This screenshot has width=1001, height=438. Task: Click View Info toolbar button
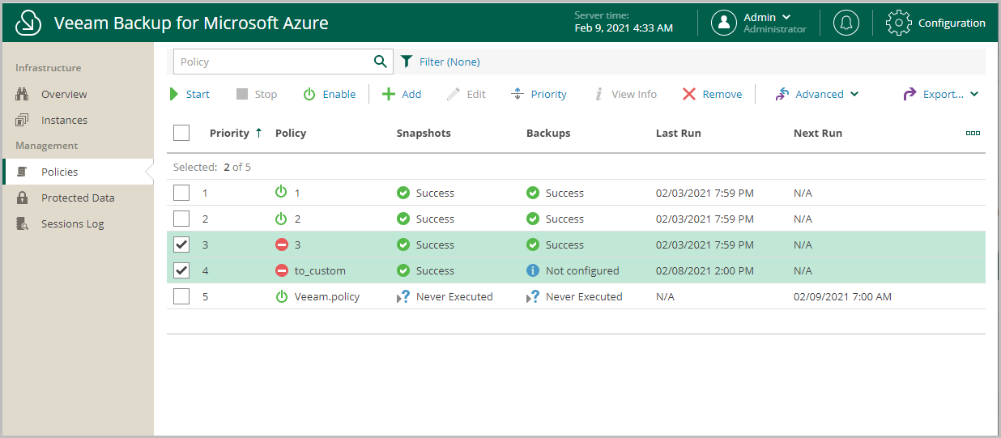(x=625, y=94)
